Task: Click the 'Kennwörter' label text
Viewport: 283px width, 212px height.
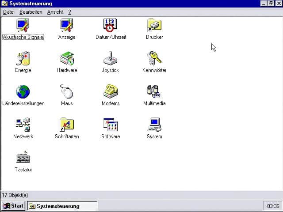Action: click(154, 70)
